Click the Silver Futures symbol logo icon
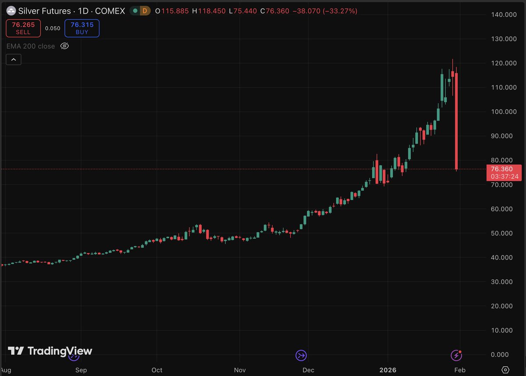This screenshot has height=376, width=526. click(11, 10)
